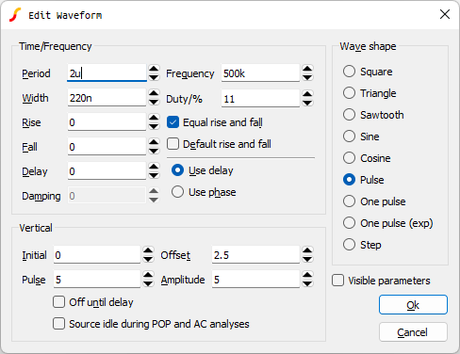The image size is (460, 354).
Task: Decrease Amplitude using the down arrow
Action: 307,283
